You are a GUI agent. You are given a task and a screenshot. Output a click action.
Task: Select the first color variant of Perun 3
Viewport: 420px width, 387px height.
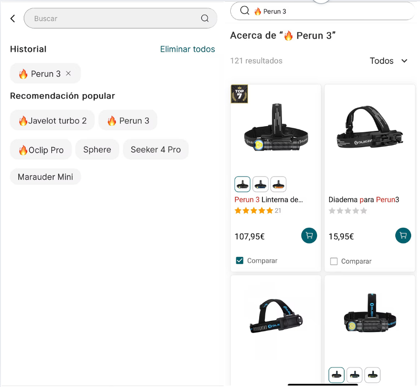pyautogui.click(x=242, y=184)
